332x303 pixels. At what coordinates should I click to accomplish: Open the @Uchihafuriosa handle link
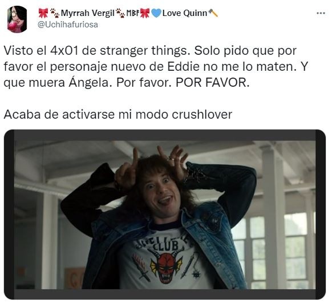68,25
